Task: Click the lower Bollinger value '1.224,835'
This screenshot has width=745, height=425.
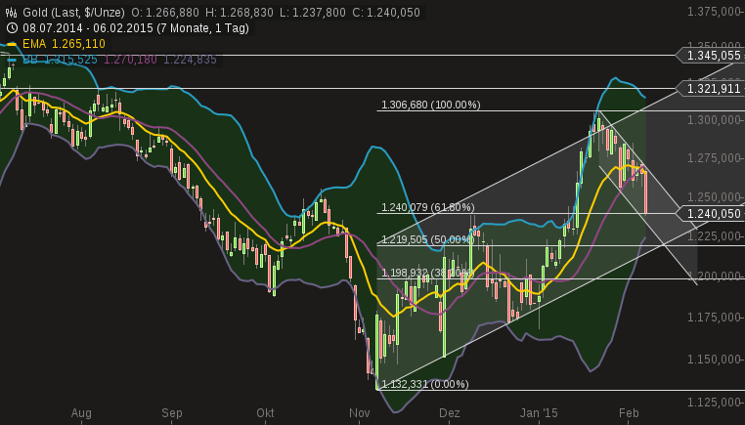Action: pyautogui.click(x=190, y=60)
